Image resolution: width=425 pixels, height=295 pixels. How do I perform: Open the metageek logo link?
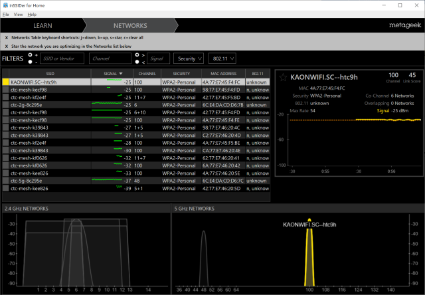click(x=405, y=25)
